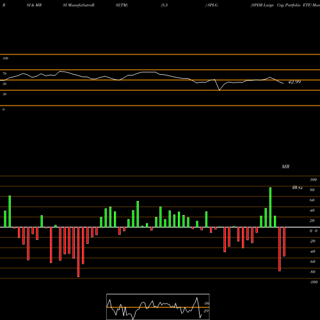Open the mini RSI overview chart thumbnail

pos(158,307)
